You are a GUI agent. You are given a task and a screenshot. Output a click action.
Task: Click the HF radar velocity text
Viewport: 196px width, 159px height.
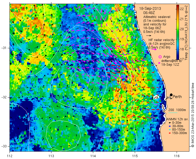click(x=161, y=40)
